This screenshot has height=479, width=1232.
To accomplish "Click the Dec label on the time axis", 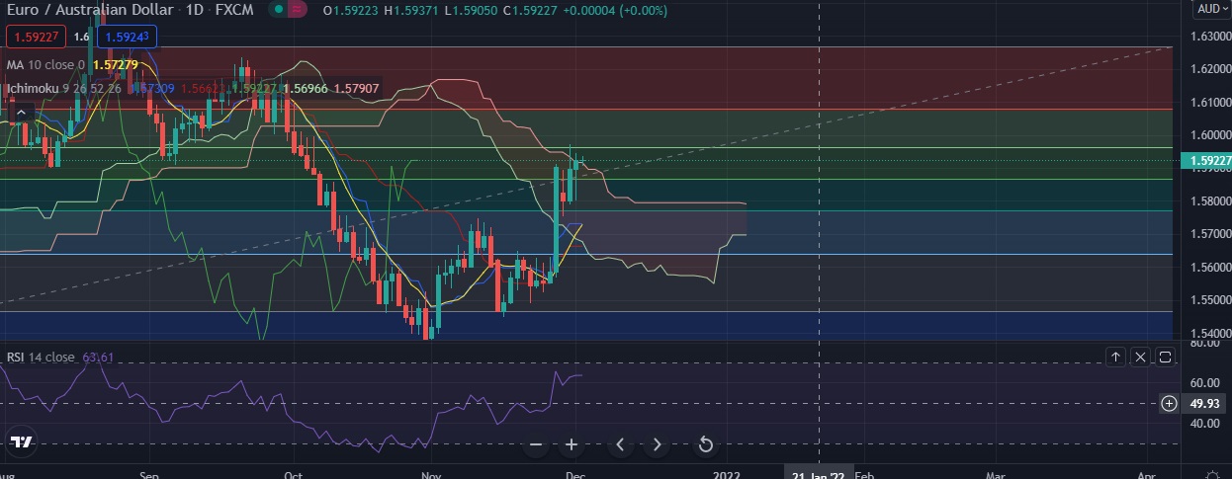I will tap(575, 475).
